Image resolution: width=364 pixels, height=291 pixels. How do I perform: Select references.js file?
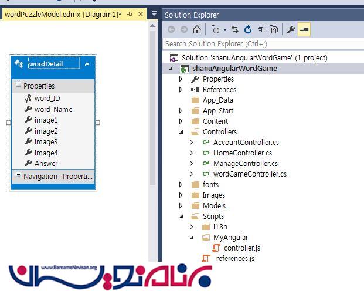click(235, 259)
